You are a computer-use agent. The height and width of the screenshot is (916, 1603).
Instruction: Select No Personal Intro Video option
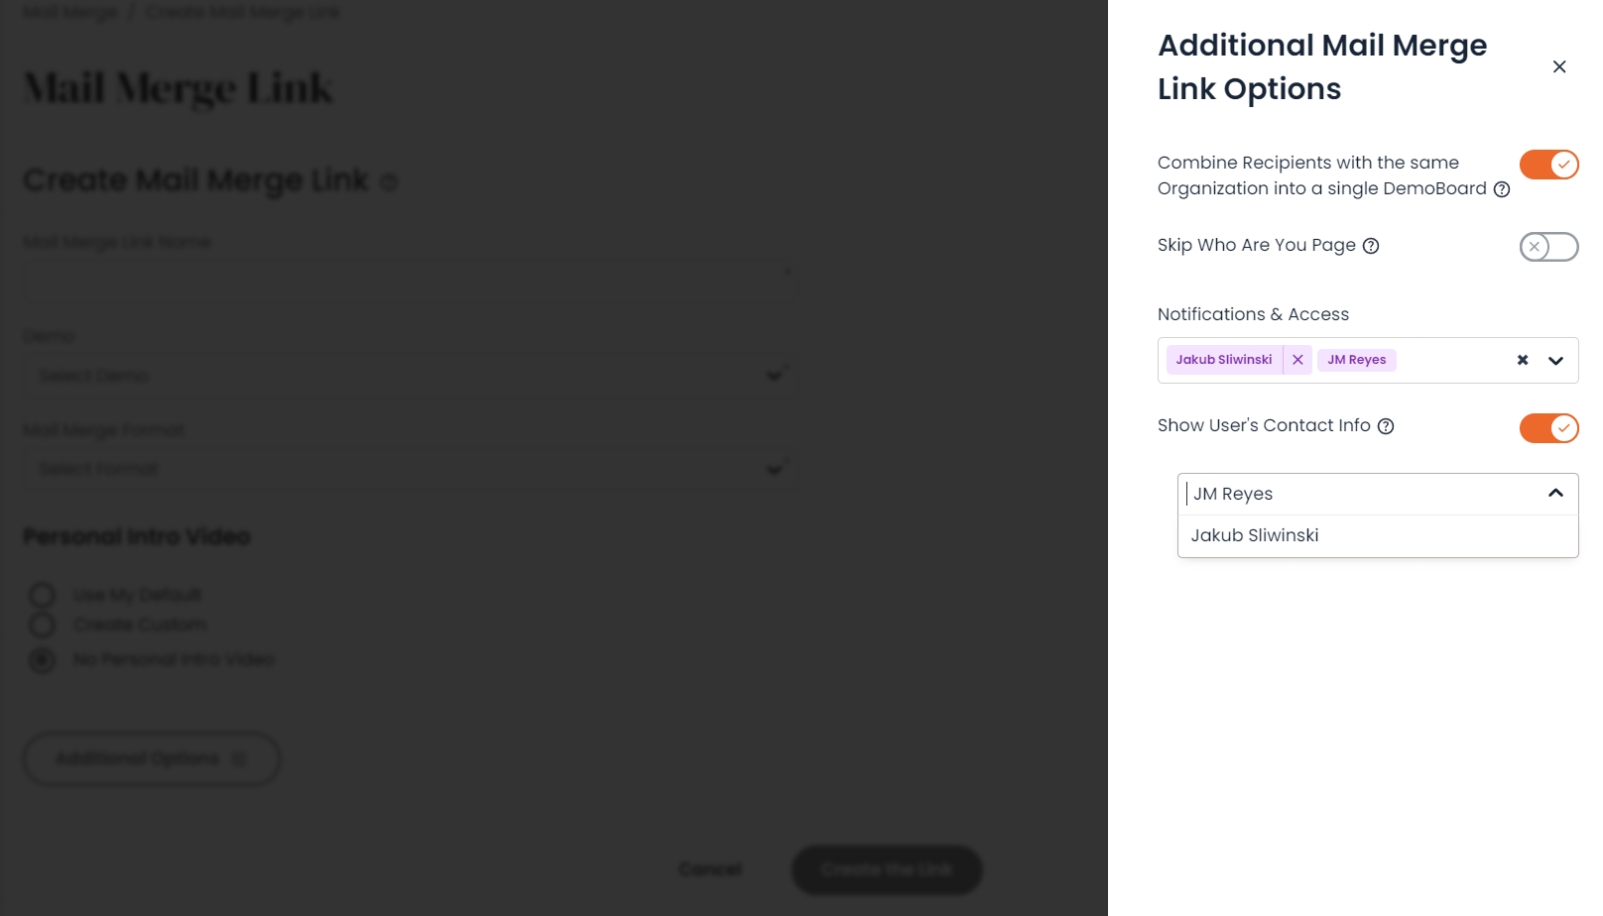[42, 659]
